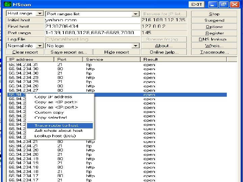
Task: Click the Browse for IP list... button
Action: click(164, 14)
